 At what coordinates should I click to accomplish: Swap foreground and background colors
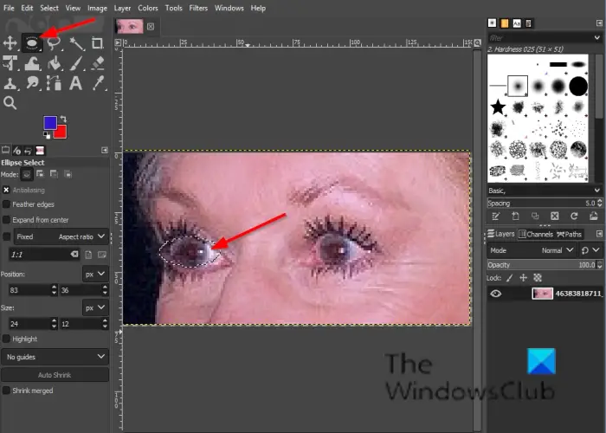point(63,120)
